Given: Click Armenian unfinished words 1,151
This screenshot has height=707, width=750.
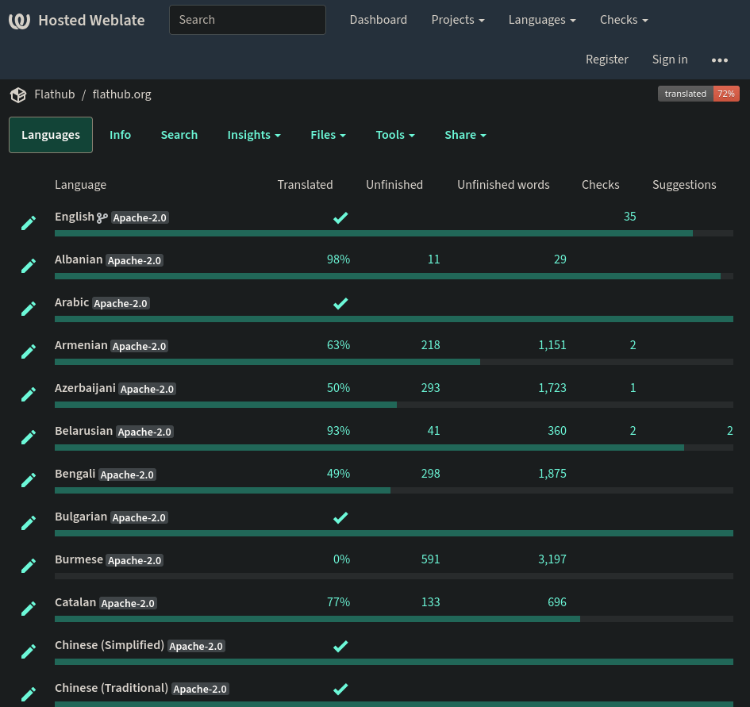Looking at the screenshot, I should pyautogui.click(x=552, y=345).
